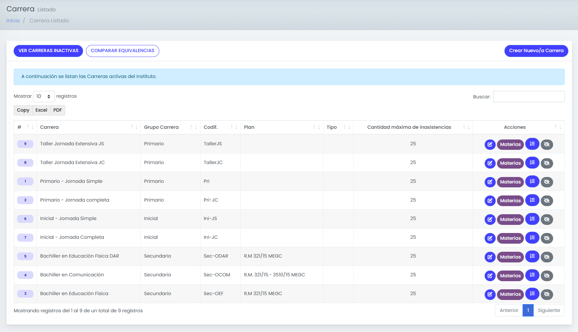The height and width of the screenshot is (332, 578).
Task: Go to Siguiente page
Action: tap(549, 310)
